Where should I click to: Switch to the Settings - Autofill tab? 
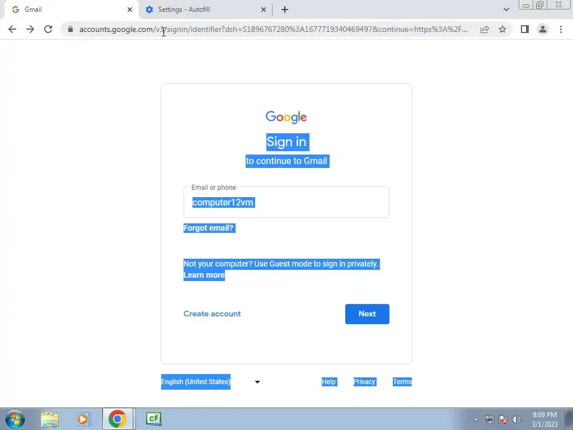205,10
